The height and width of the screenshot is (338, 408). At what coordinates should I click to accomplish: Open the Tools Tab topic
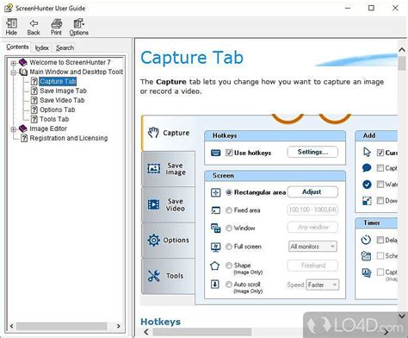pos(54,119)
